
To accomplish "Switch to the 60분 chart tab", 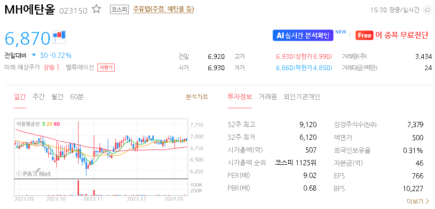I will (x=77, y=97).
